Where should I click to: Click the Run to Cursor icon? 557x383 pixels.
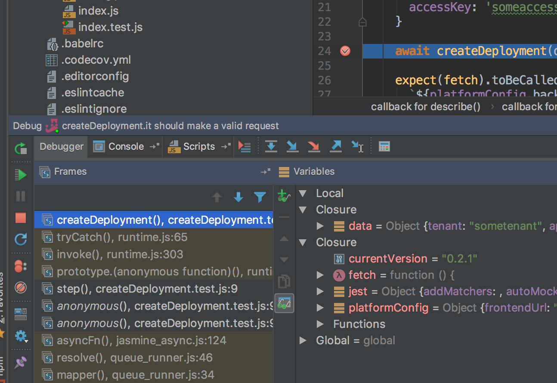point(357,146)
